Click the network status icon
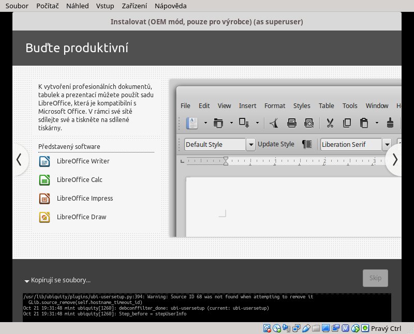414x334 pixels. point(296,328)
